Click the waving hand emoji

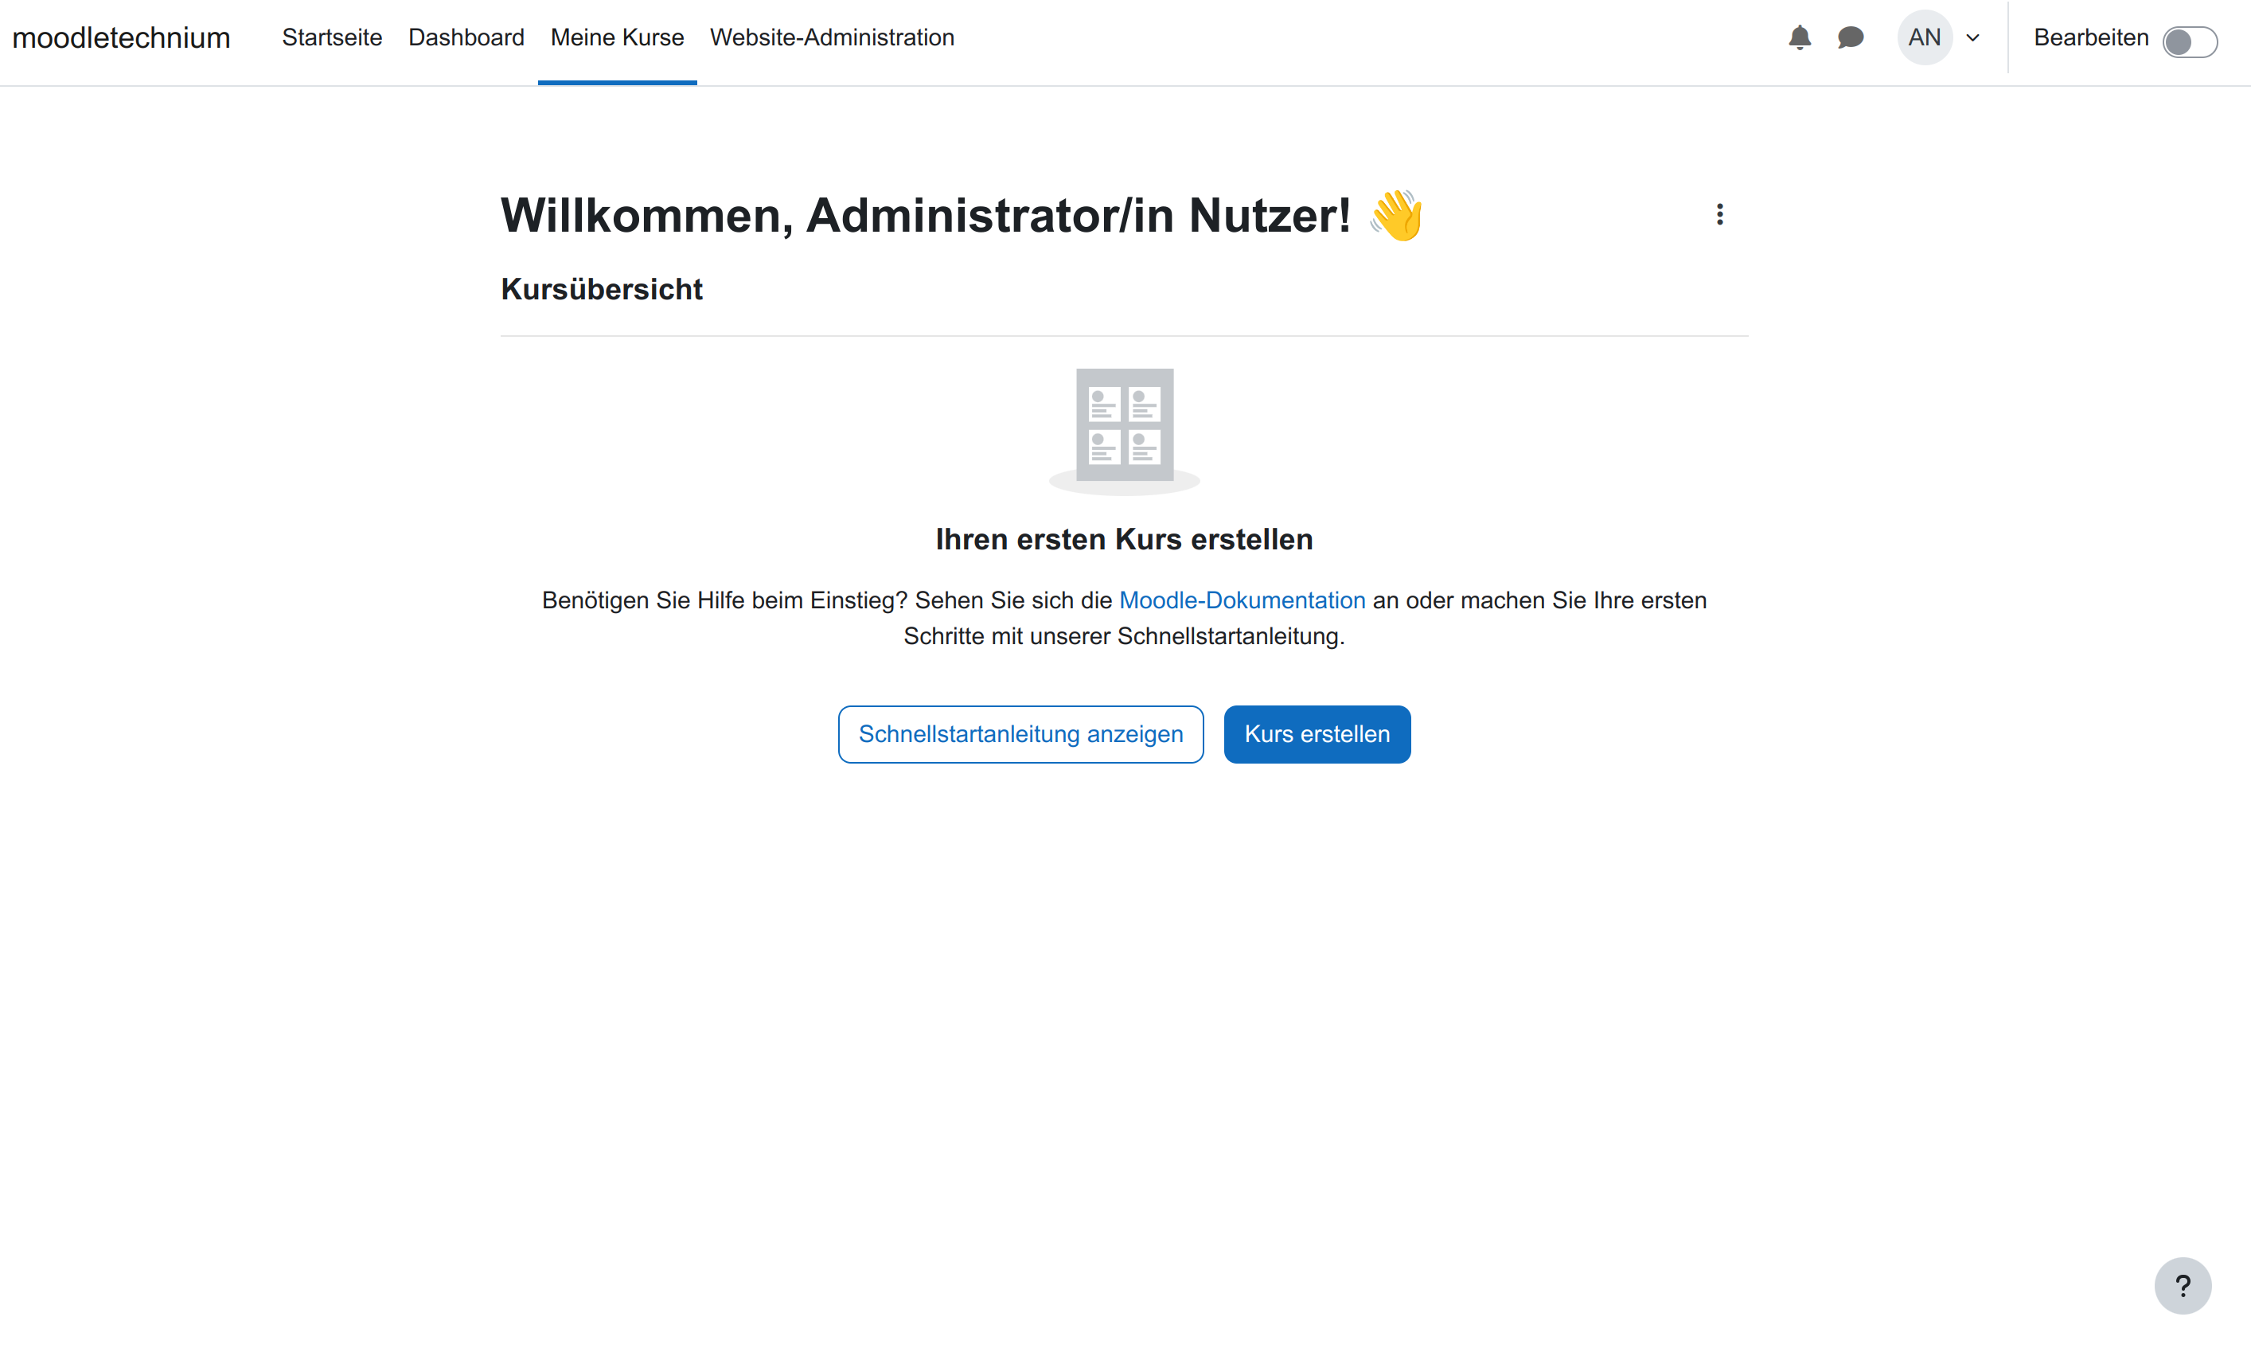pos(1396,216)
